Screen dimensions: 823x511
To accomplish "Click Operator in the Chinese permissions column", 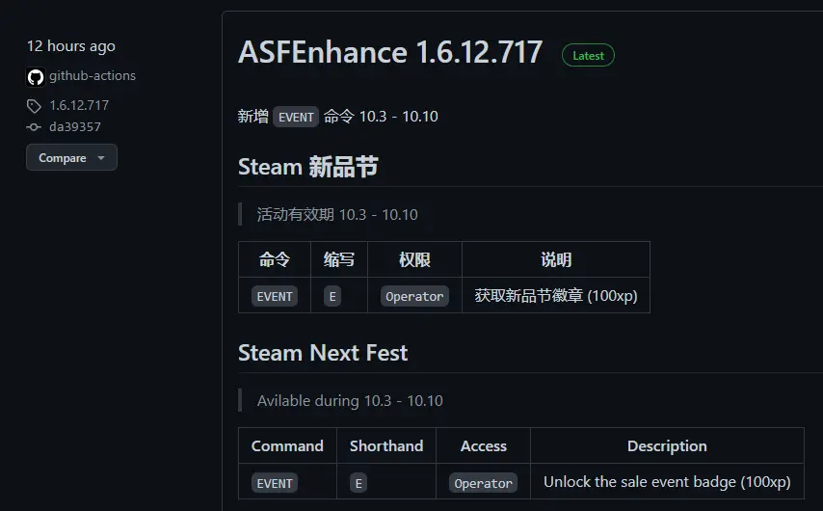I will 414,296.
